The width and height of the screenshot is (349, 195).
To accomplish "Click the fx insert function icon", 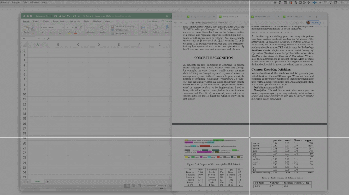I will point(49,39).
